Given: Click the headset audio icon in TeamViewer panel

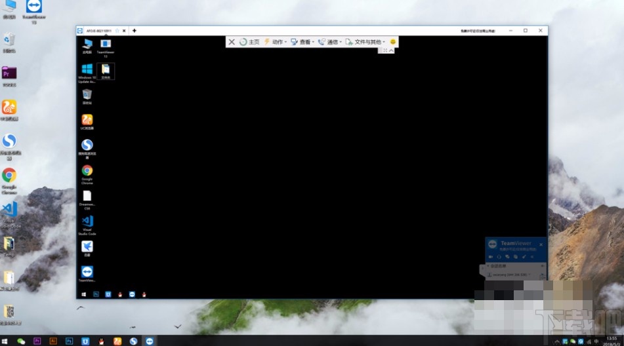Looking at the screenshot, I should [499, 257].
